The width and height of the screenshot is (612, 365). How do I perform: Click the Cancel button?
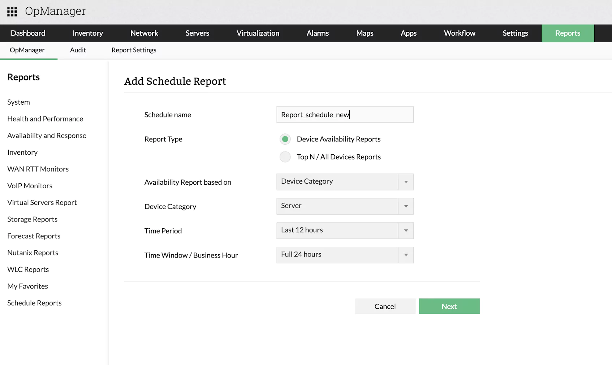tap(385, 306)
